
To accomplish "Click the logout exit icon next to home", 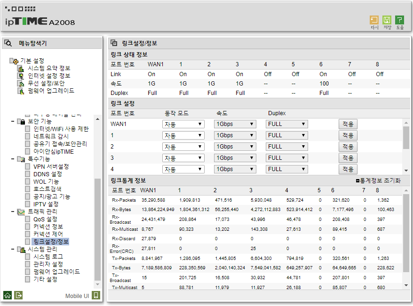I will pos(18,295).
